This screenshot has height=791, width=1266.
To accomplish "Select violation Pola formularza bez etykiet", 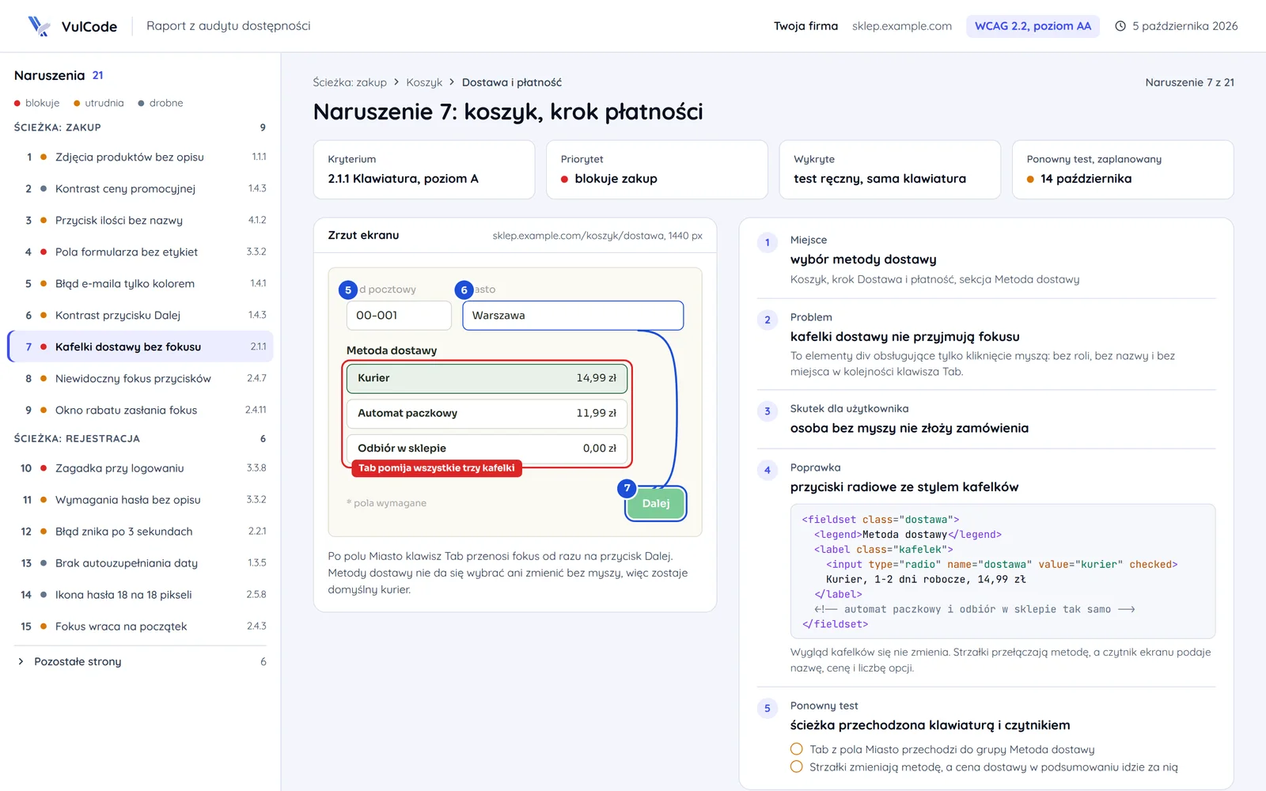I will point(141,252).
